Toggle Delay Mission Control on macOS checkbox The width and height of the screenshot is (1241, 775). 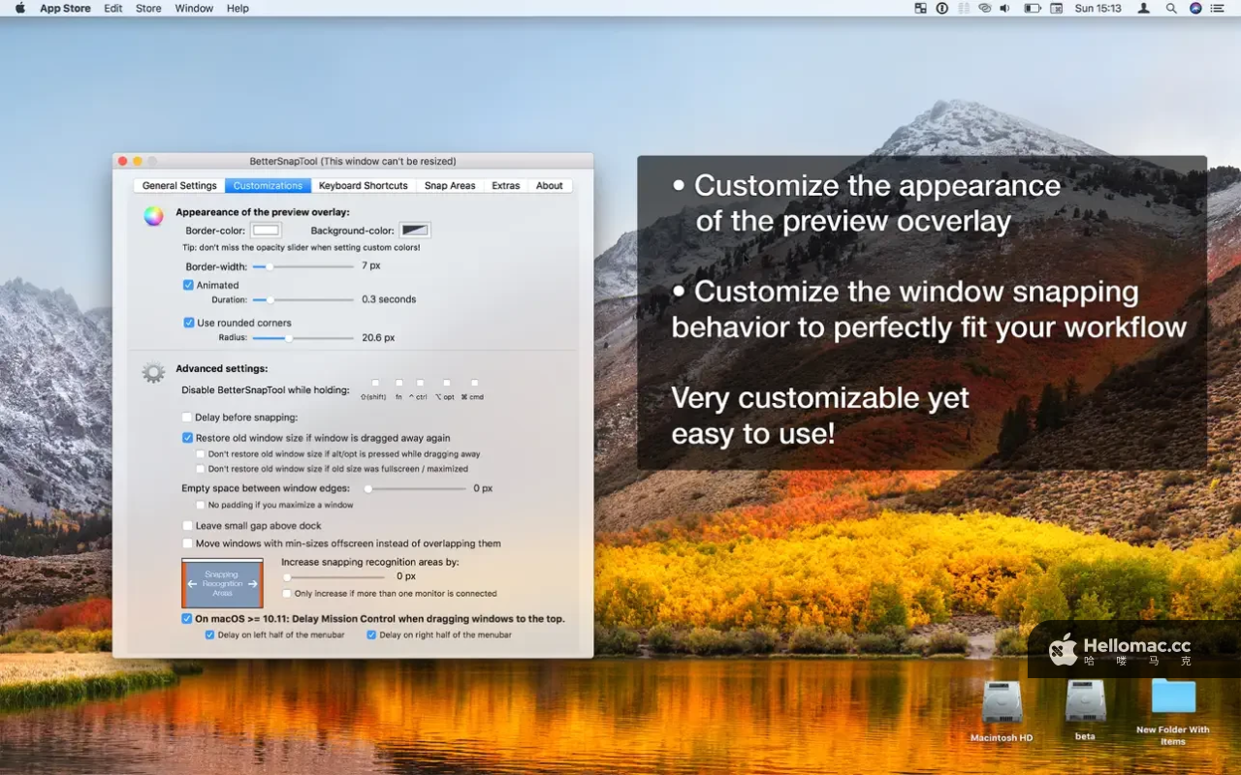click(x=187, y=618)
